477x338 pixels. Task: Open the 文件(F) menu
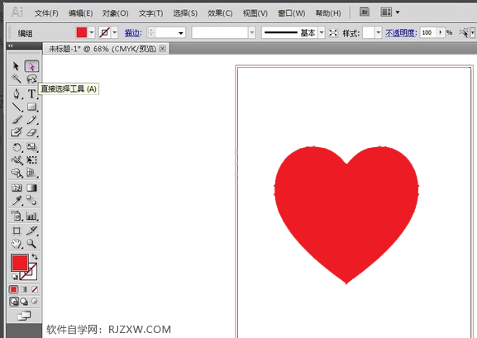[46, 13]
